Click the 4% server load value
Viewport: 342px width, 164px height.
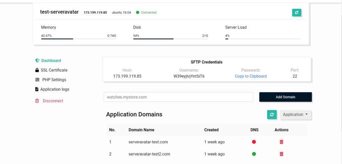227,36
